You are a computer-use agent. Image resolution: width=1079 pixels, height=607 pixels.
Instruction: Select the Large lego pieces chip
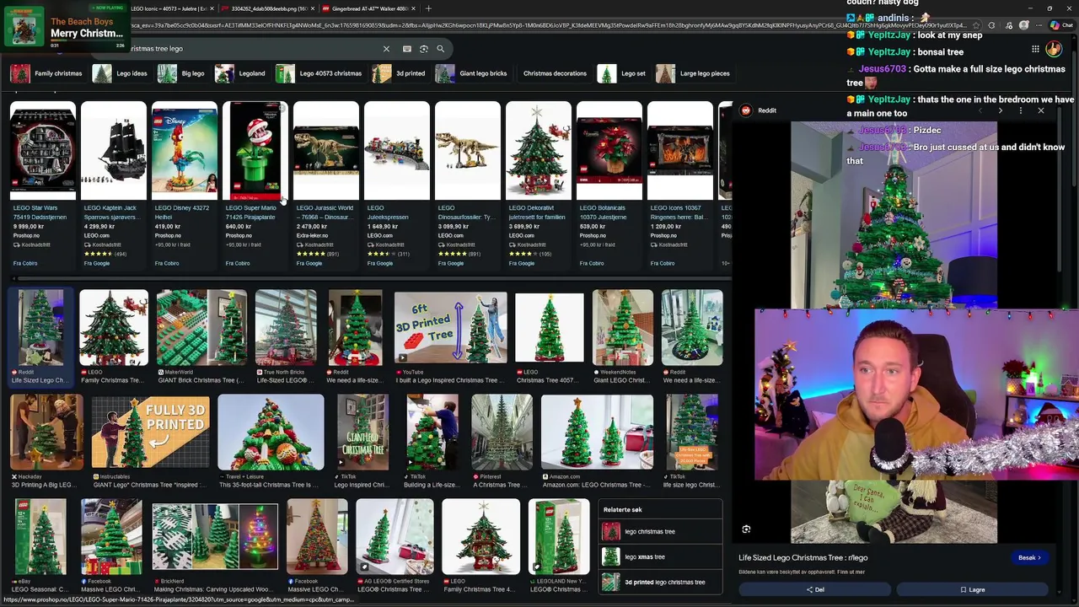693,73
